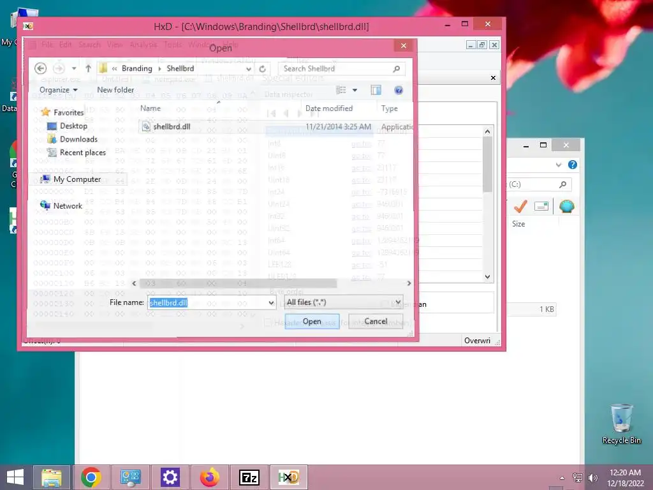Click New folder button
Image resolution: width=653 pixels, height=490 pixels.
[115, 90]
